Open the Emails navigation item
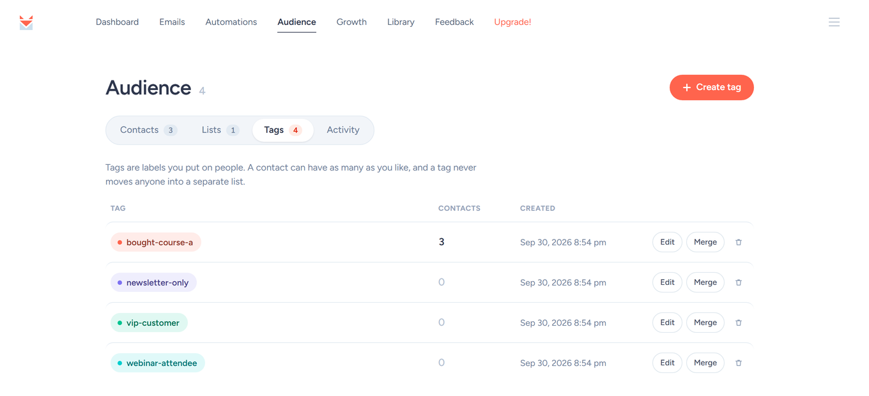 tap(172, 22)
